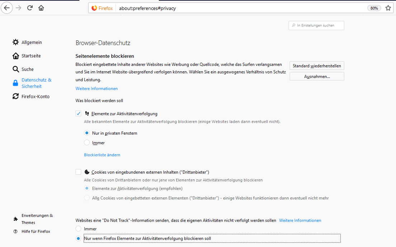Select 'Alle Cookies von eingebetteten externen Elementen' radio
The image size is (396, 247).
click(87, 198)
